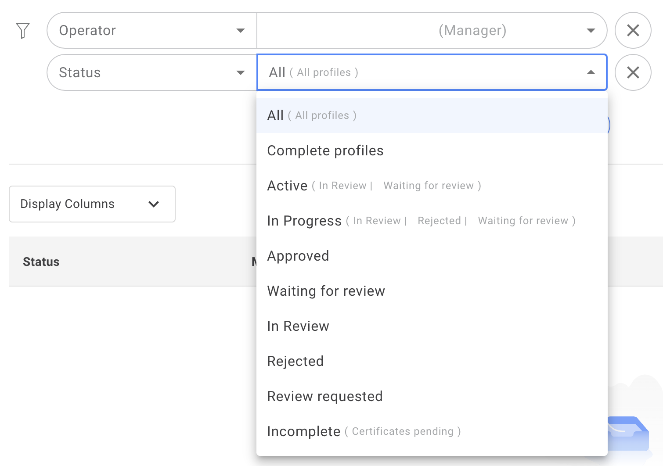The image size is (663, 466).
Task: Select the In Progress option
Action: click(x=304, y=221)
